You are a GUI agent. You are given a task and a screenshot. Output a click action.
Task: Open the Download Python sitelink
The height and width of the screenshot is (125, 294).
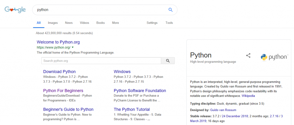click(x=59, y=72)
